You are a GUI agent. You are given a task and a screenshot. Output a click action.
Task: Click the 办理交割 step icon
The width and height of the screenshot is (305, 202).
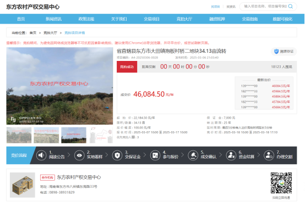point(269,155)
